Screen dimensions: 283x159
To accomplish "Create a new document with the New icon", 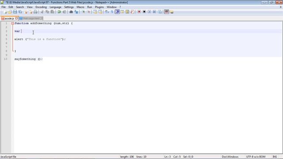I will point(5,12).
